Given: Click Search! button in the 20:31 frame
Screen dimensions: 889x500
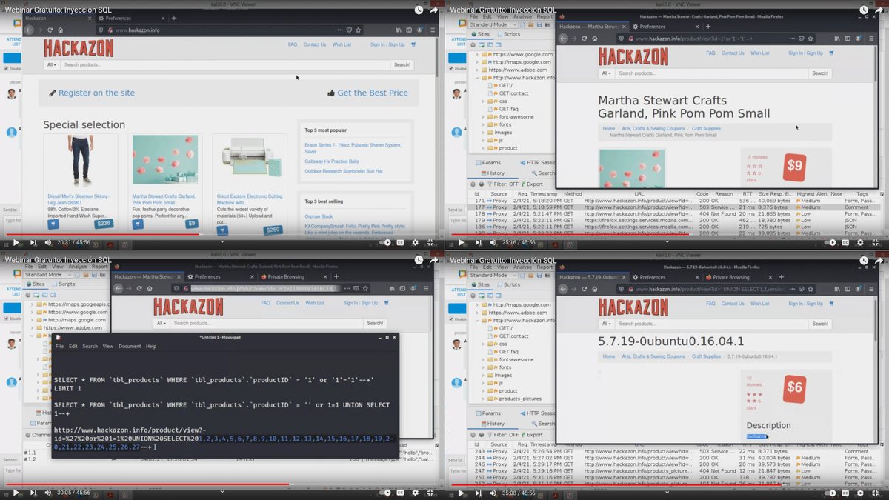Looking at the screenshot, I should click(x=402, y=64).
